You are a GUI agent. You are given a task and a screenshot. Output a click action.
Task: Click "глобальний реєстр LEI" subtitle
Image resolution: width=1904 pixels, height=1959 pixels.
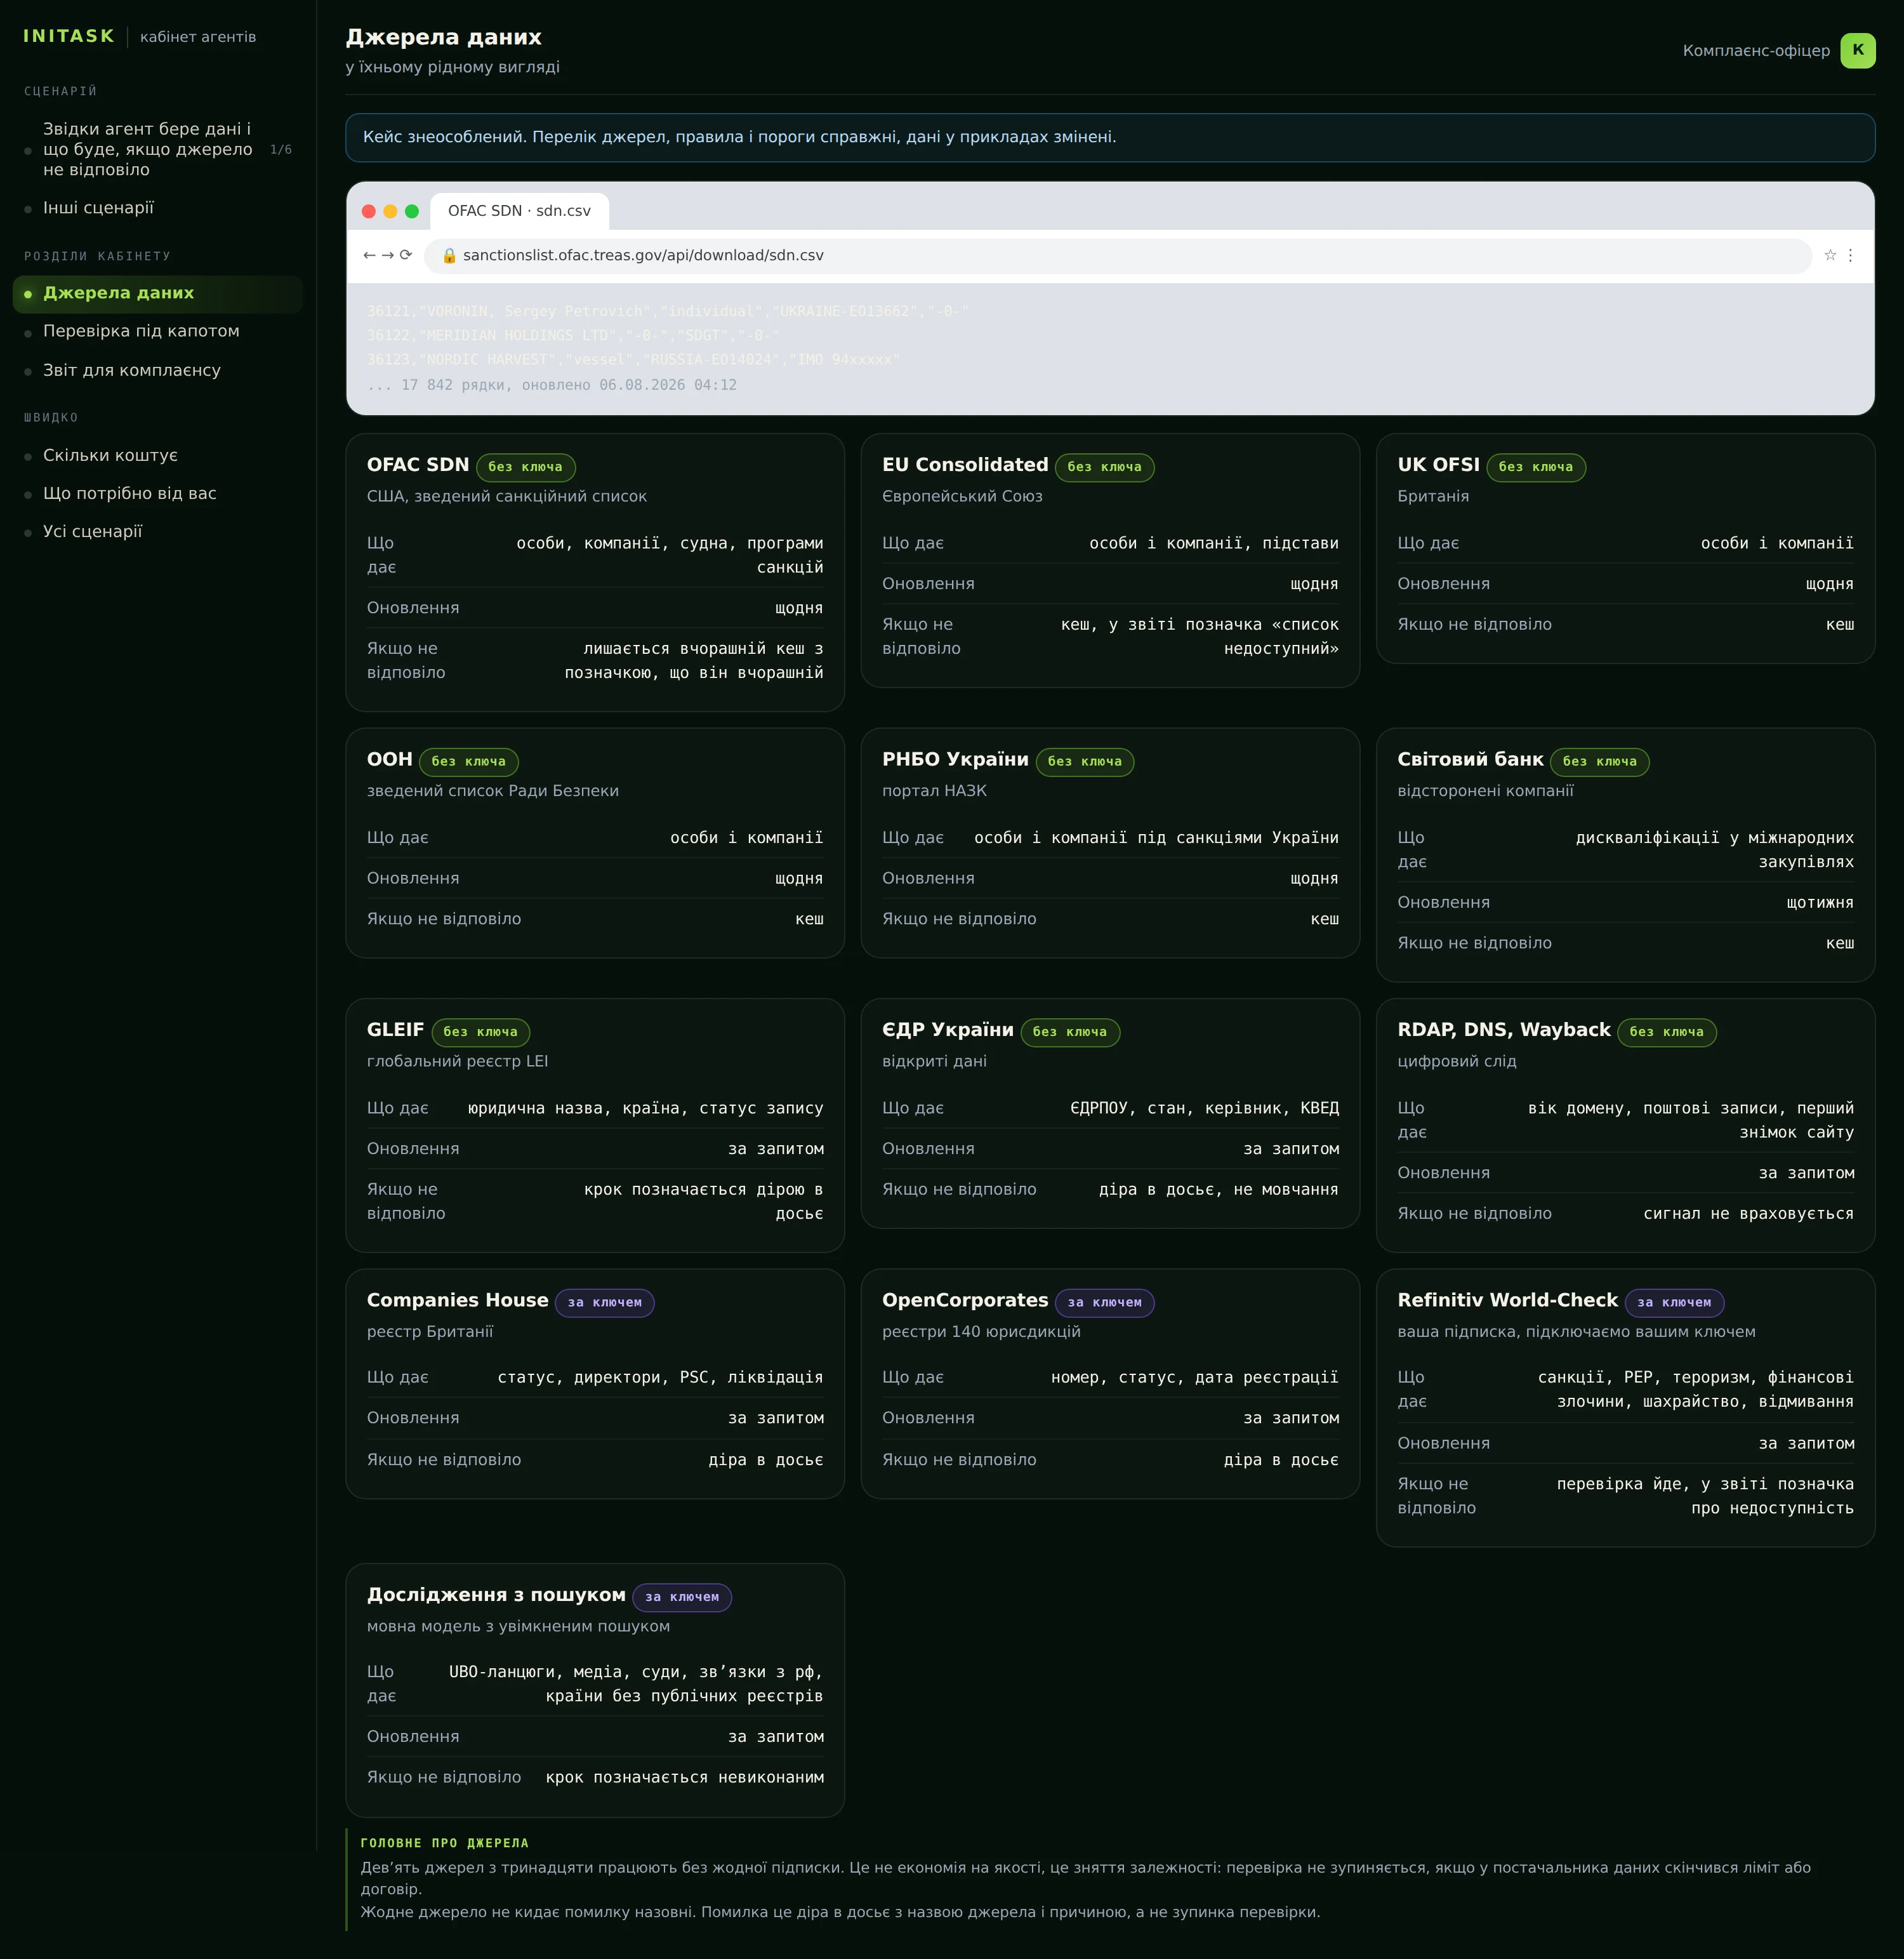point(457,1061)
